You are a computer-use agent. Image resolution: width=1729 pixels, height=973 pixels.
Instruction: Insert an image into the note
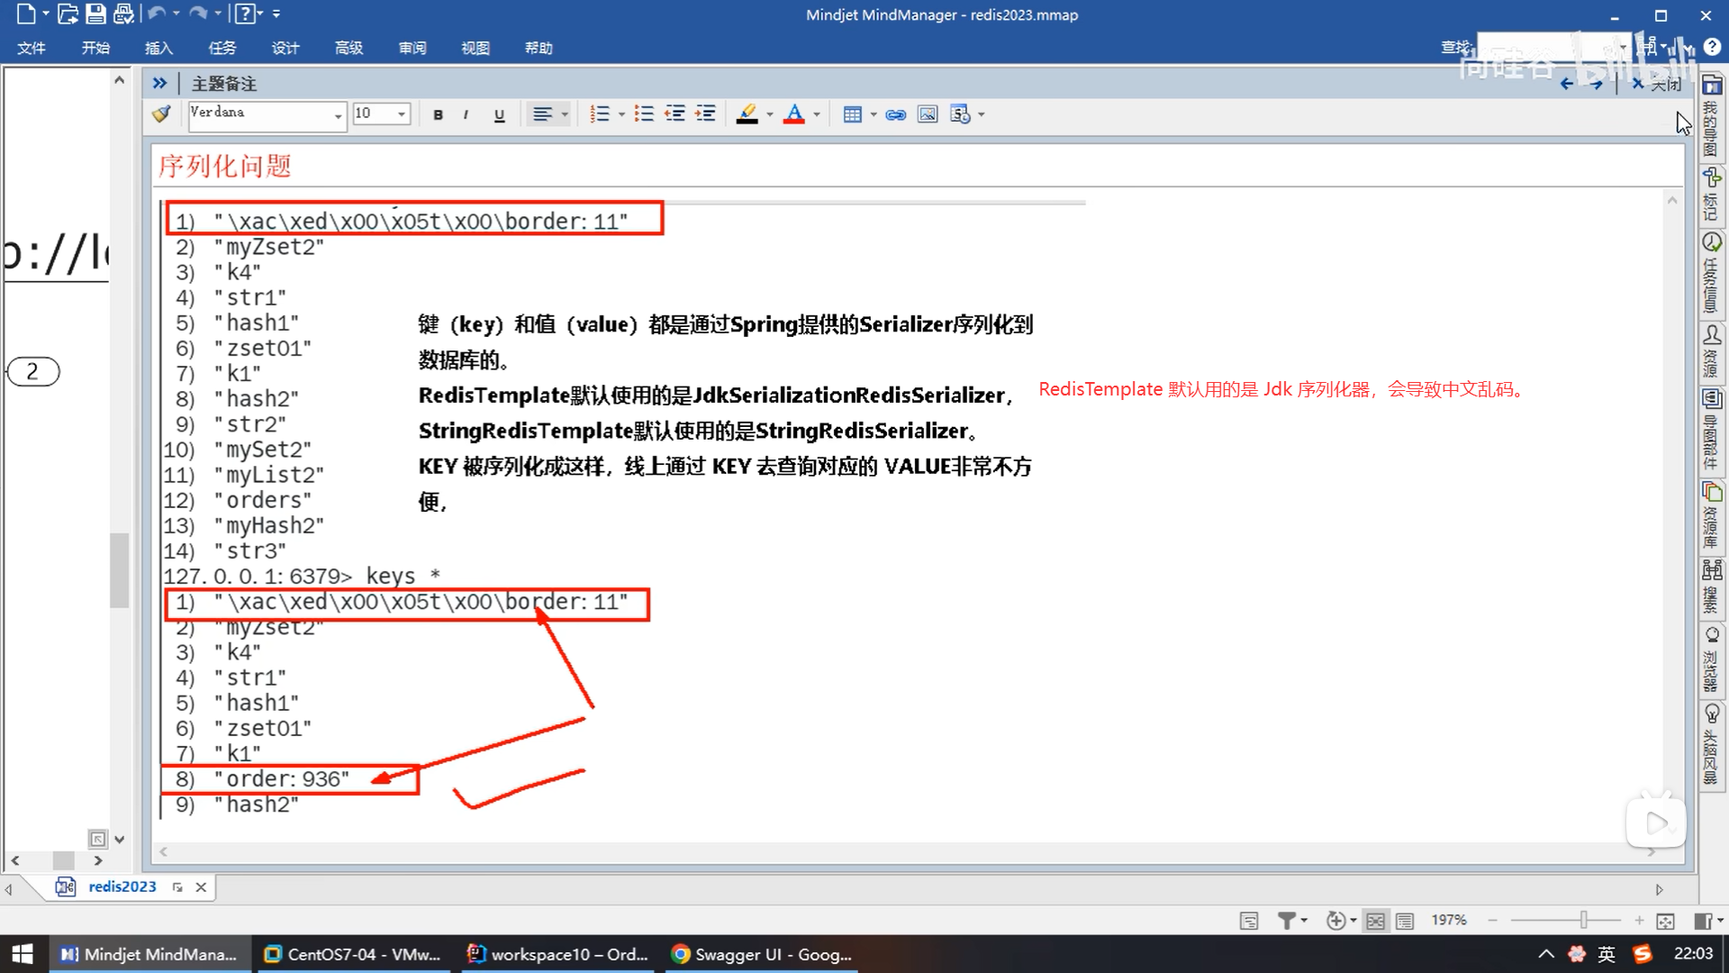click(927, 114)
